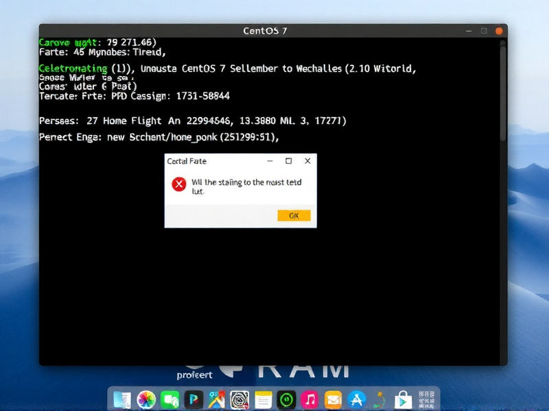Open the green circular app in dock

point(287,399)
